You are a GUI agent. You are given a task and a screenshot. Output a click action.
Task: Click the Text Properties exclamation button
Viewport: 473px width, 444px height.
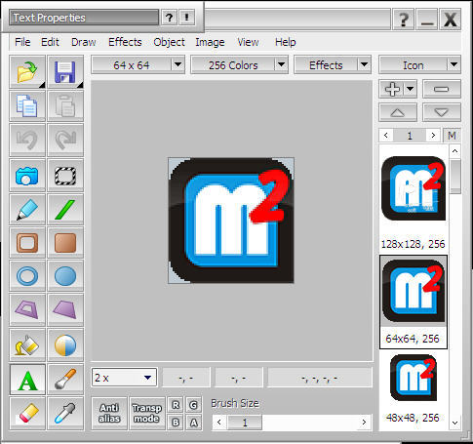[x=186, y=18]
